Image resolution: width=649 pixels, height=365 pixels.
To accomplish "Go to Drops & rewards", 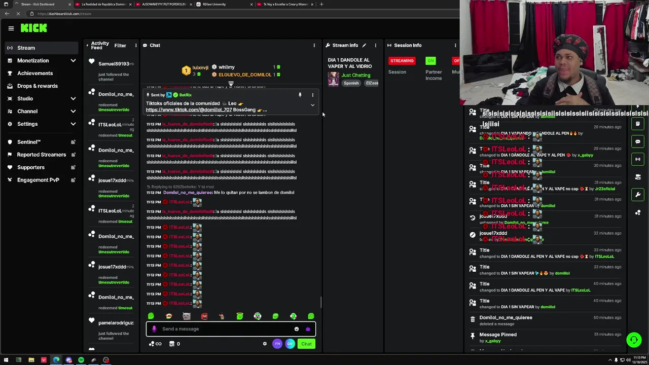I will [41, 86].
